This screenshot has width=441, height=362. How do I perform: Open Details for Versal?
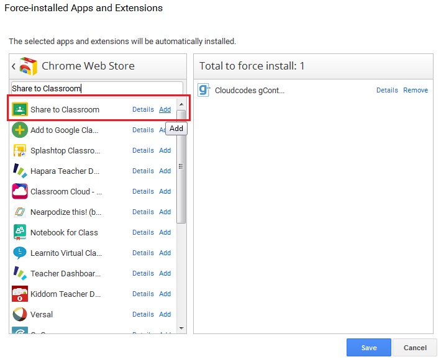(143, 314)
